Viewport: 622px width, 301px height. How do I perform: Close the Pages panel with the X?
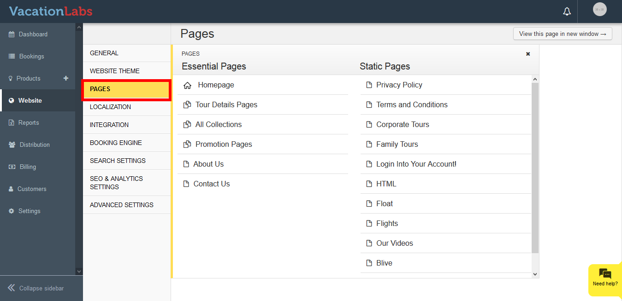(x=528, y=54)
